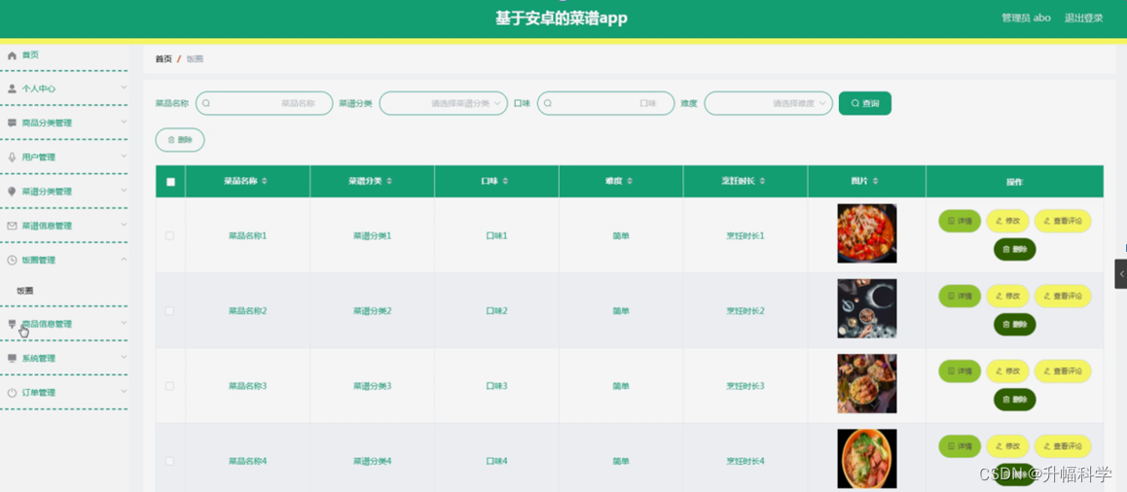Click 修改 for the 菜品名称3 row
The height and width of the screenshot is (492, 1127).
(1007, 371)
